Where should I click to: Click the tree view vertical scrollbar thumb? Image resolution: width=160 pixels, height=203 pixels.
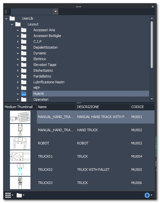[152, 45]
